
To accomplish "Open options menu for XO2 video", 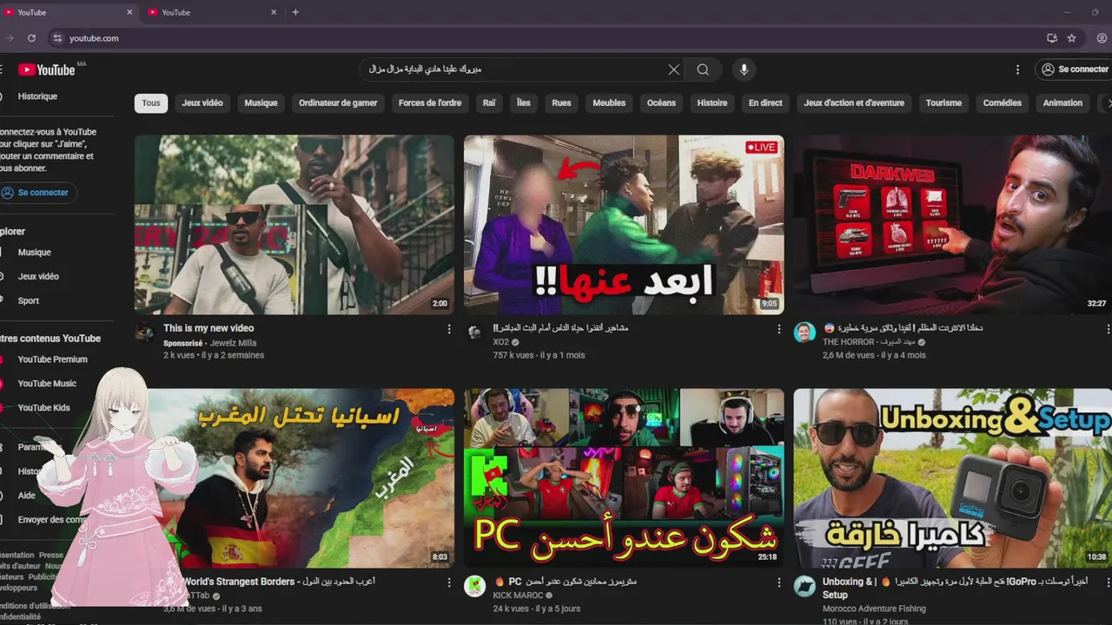I will [778, 329].
